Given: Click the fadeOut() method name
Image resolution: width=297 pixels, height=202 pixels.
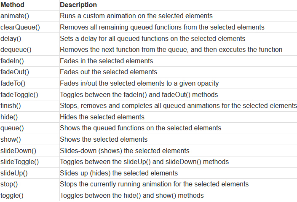Looking at the screenshot, I should 15,72.
